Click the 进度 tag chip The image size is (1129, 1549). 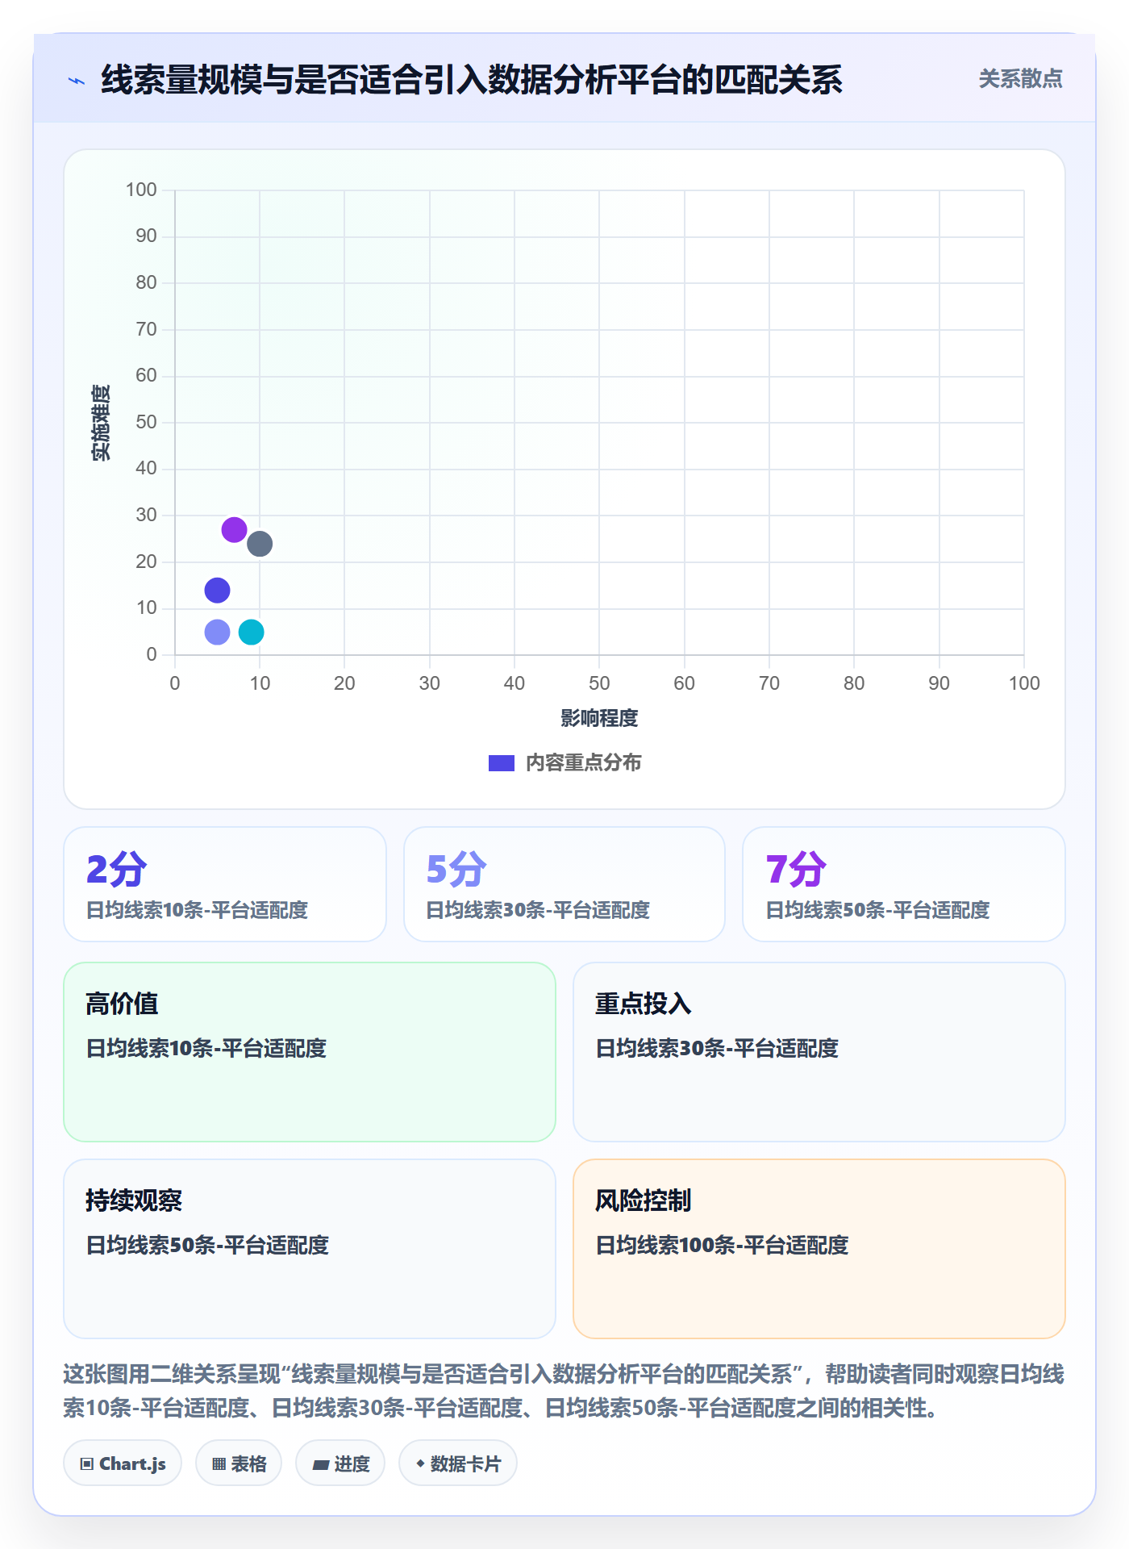pyautogui.click(x=340, y=1463)
